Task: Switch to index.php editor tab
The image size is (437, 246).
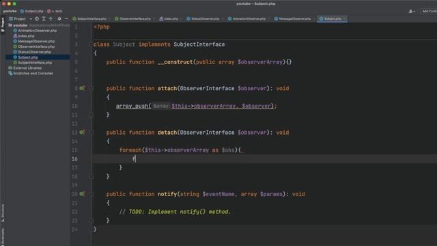Action: click(x=171, y=18)
